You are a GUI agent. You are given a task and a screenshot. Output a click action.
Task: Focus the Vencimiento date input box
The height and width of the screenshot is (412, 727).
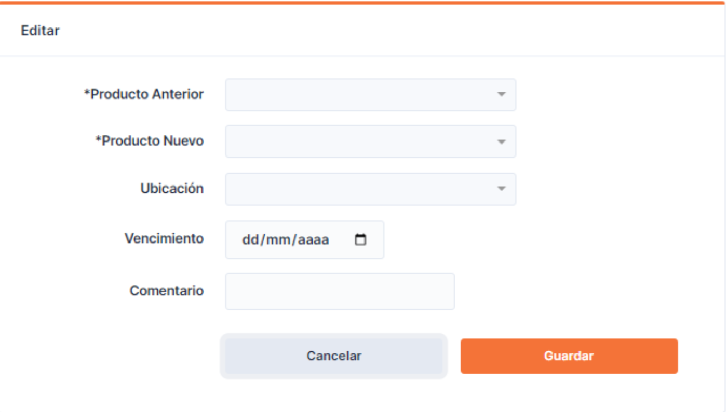click(x=305, y=239)
